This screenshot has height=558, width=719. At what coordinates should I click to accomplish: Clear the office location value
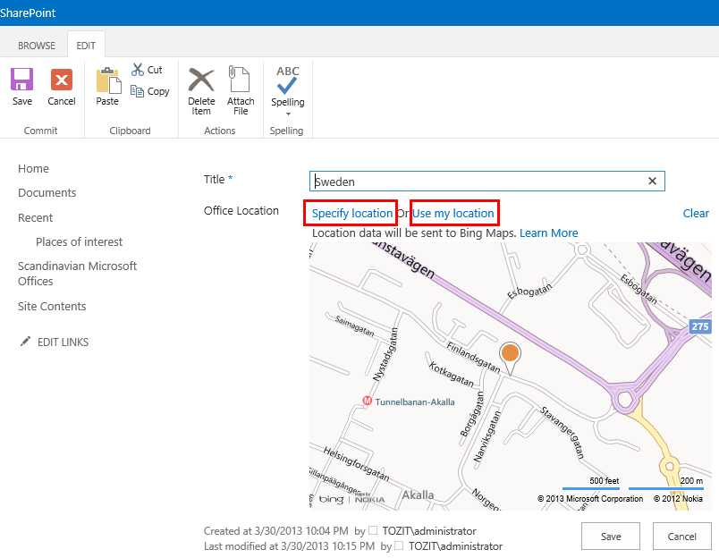[x=696, y=213]
